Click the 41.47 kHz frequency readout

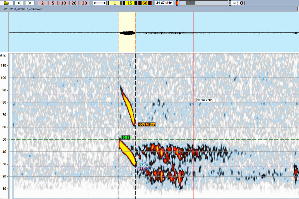[163, 3]
